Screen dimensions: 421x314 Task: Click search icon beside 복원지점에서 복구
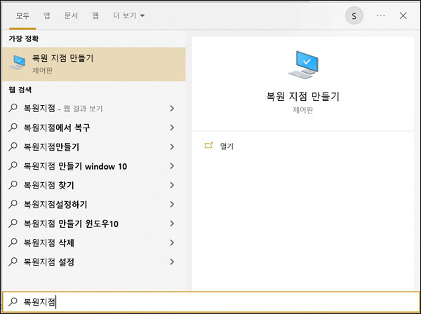[x=13, y=128]
